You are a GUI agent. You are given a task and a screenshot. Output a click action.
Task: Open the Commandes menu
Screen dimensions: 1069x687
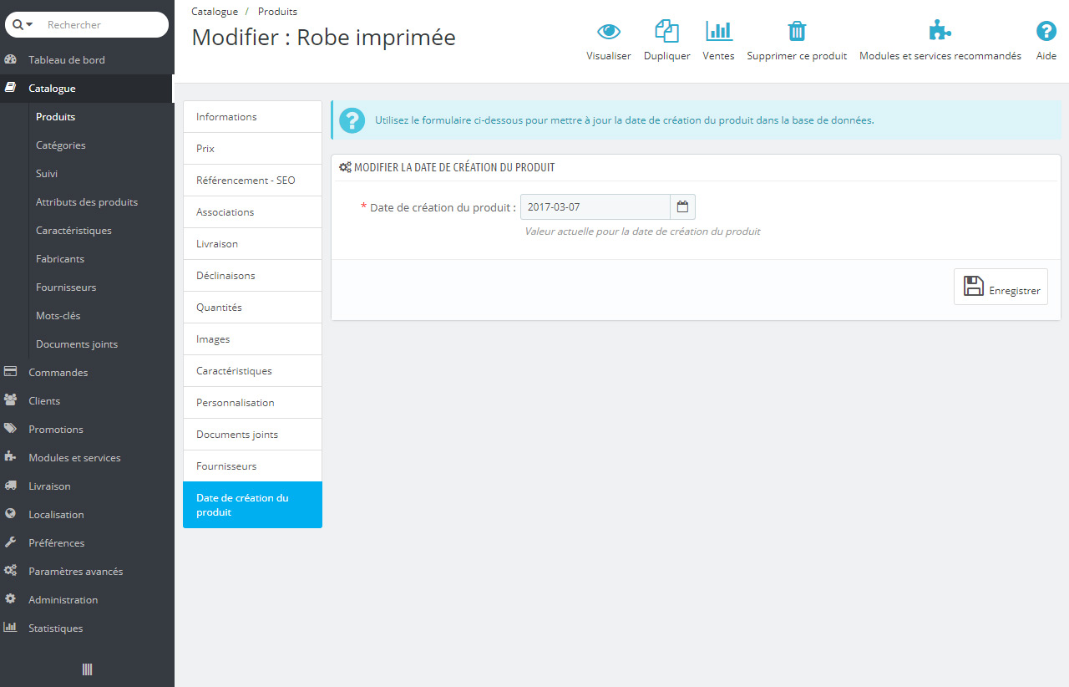tap(58, 373)
